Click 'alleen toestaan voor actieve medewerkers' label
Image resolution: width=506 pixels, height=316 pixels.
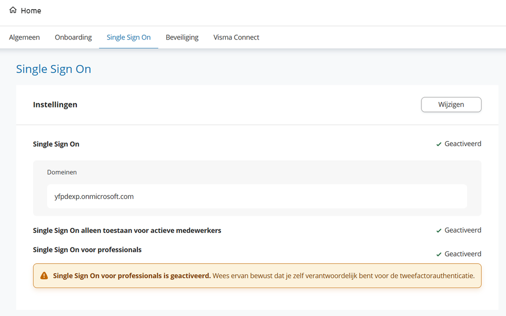127,230
